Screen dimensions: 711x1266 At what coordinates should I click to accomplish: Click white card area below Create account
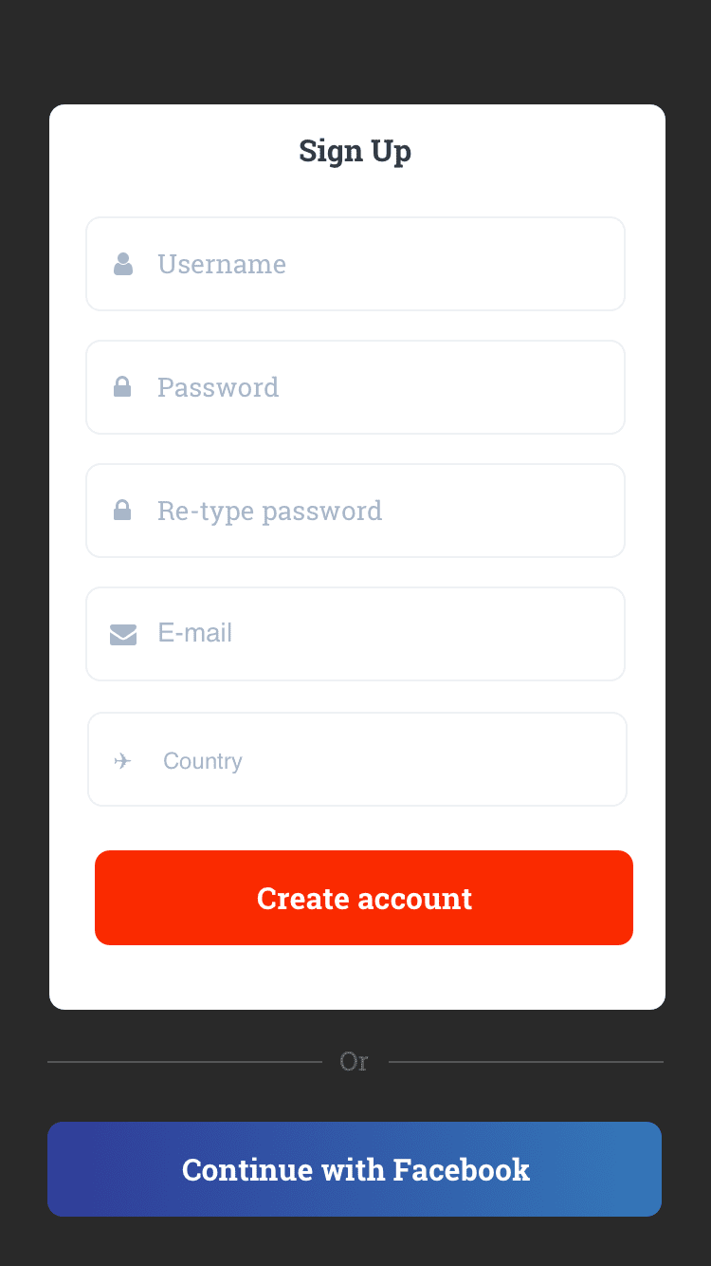(x=356, y=977)
